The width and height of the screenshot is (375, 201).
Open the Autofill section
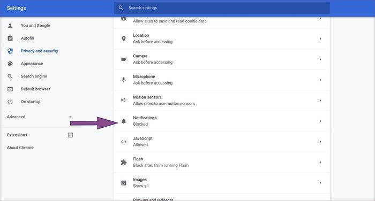click(x=27, y=38)
